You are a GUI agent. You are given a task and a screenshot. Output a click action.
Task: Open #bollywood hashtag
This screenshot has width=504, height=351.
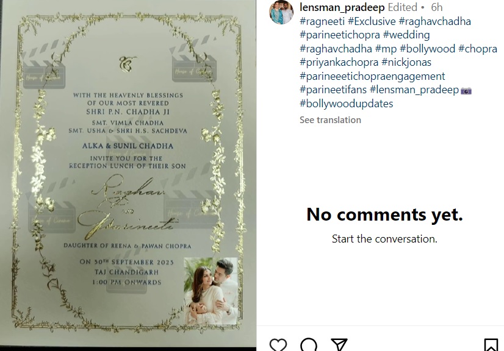point(427,49)
